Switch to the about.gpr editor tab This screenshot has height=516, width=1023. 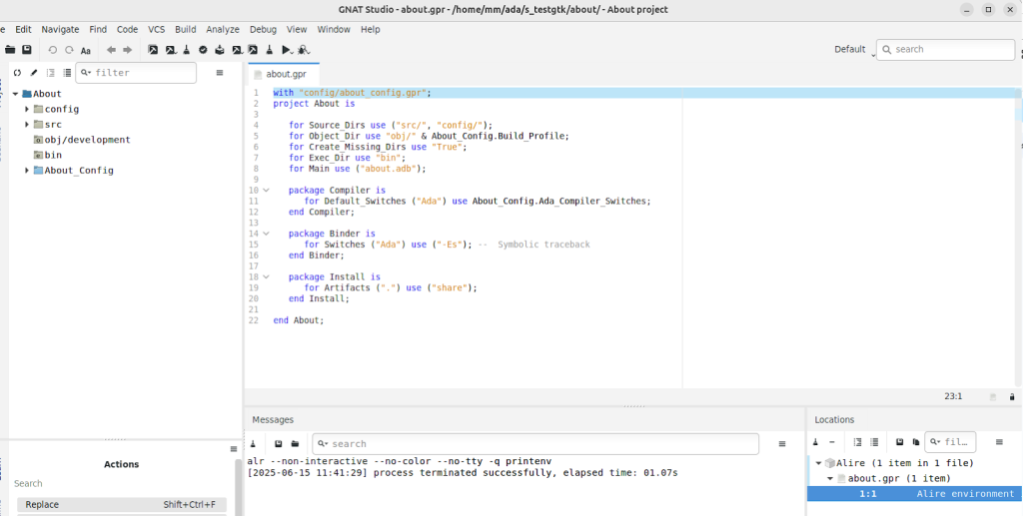284,74
